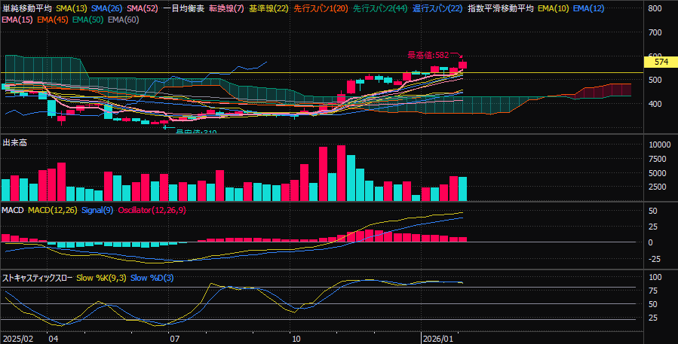Expand the 出来高 volume panel header
The width and height of the screenshot is (678, 344).
pos(15,142)
